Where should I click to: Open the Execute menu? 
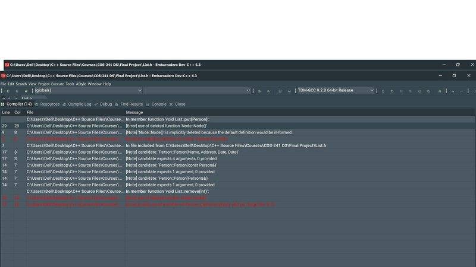[x=58, y=84]
